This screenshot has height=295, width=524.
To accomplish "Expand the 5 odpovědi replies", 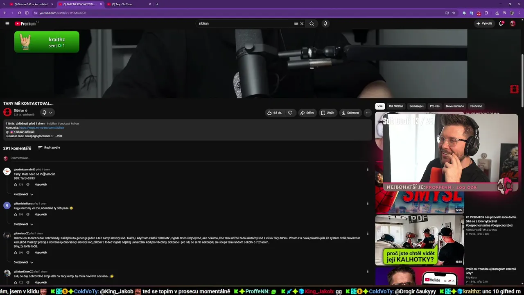I will tap(23, 262).
